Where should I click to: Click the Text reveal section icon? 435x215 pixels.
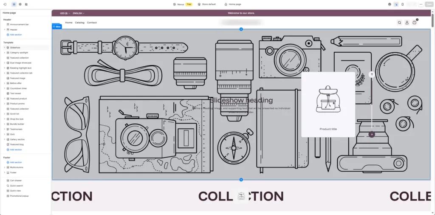point(8,93)
